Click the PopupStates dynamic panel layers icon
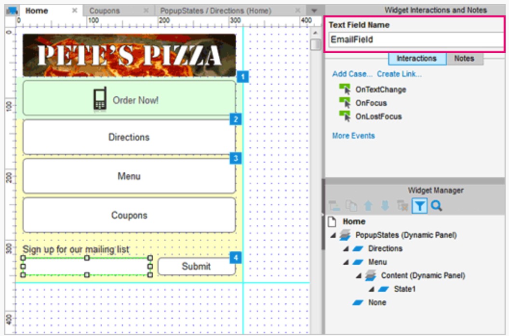The height and width of the screenshot is (336, 509). [x=345, y=235]
